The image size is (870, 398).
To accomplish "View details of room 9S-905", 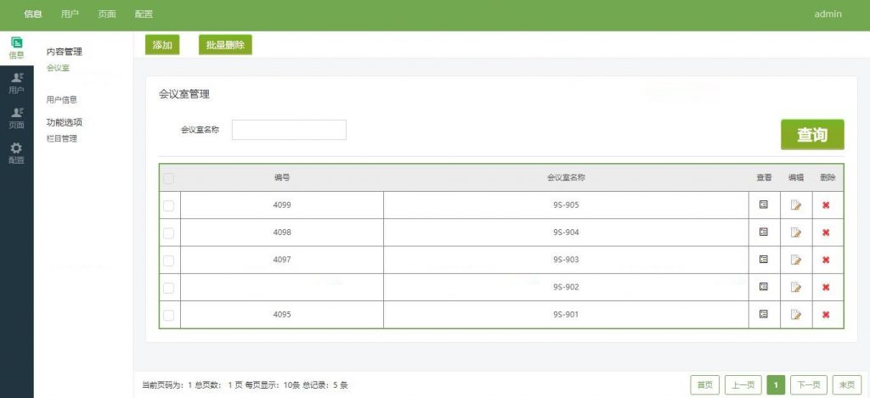I will [764, 205].
